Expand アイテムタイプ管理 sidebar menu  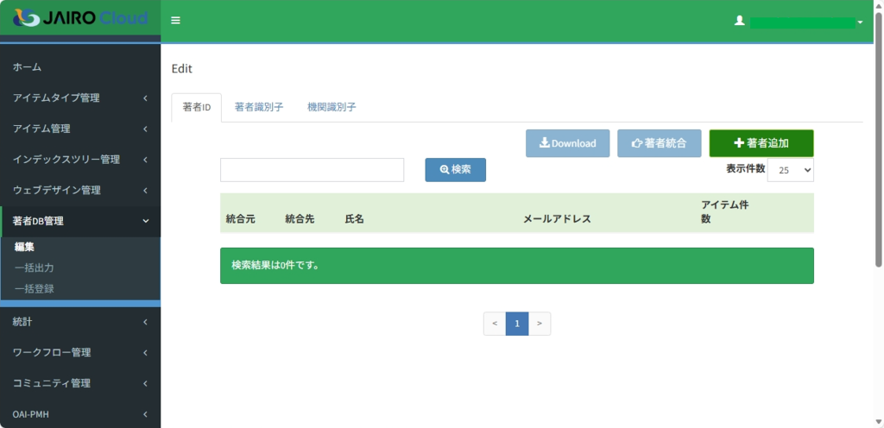[79, 98]
